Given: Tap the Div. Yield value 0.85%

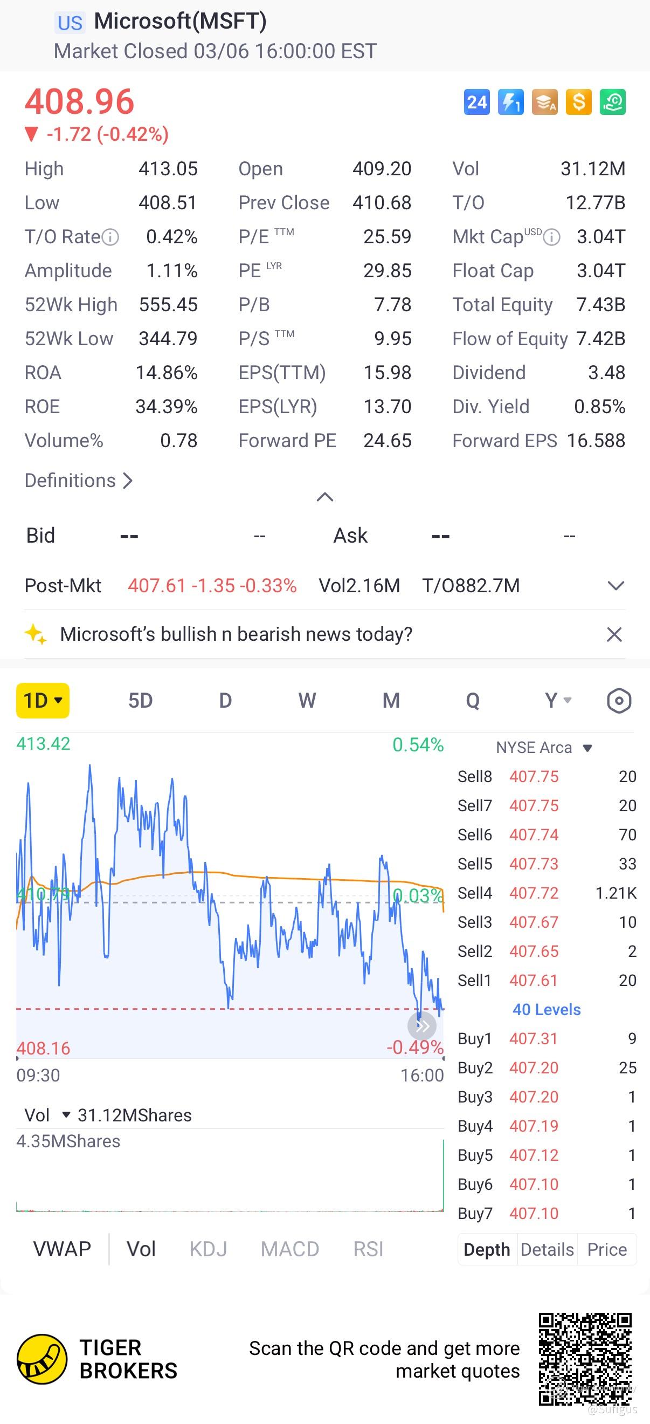Looking at the screenshot, I should pyautogui.click(x=600, y=407).
